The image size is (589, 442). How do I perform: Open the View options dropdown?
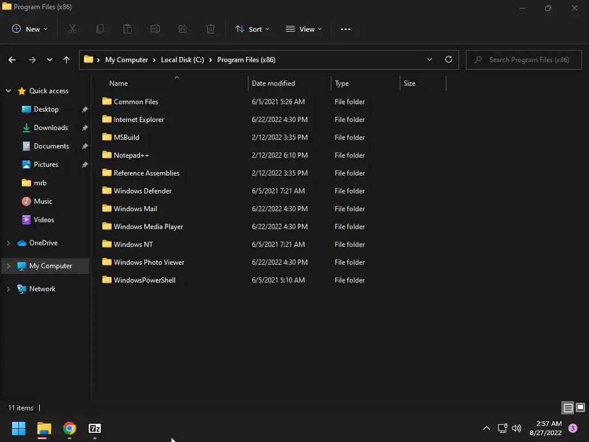tap(304, 29)
